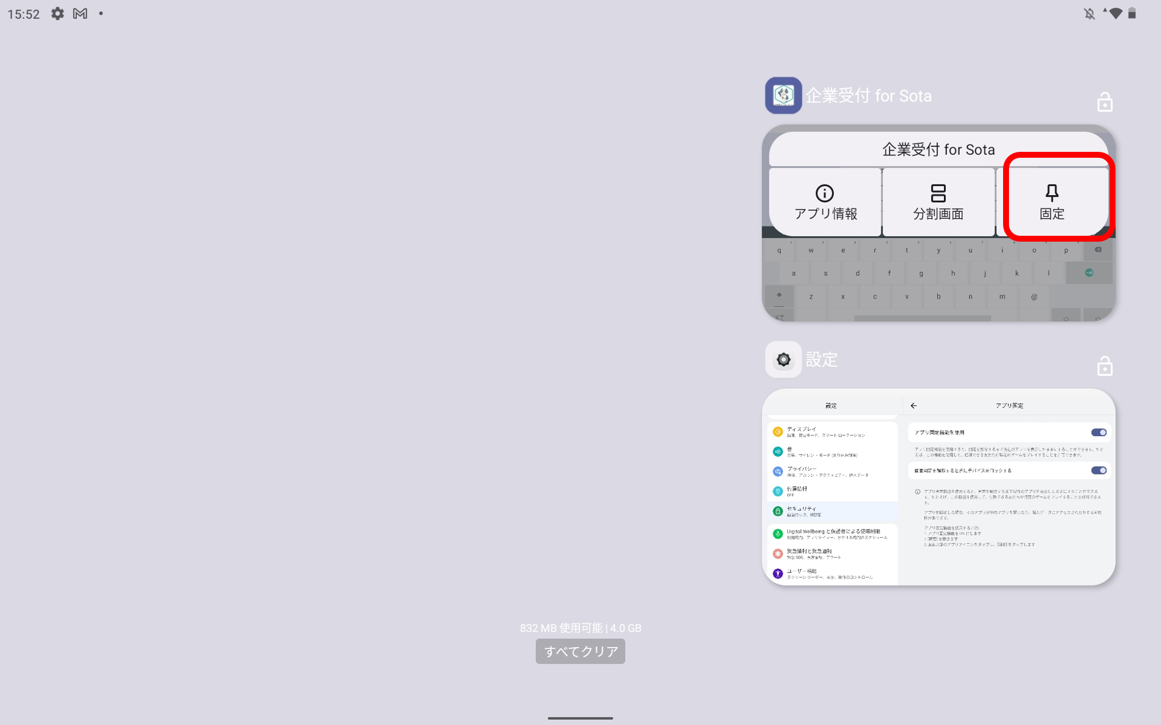
Task: Tap the bottom navigation gesture handle
Action: click(x=580, y=718)
